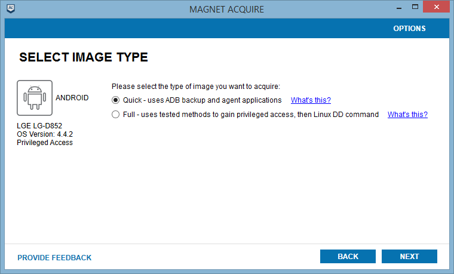Image resolution: width=454 pixels, height=274 pixels.
Task: Select the Quick ADB backup image type
Action: click(x=115, y=100)
